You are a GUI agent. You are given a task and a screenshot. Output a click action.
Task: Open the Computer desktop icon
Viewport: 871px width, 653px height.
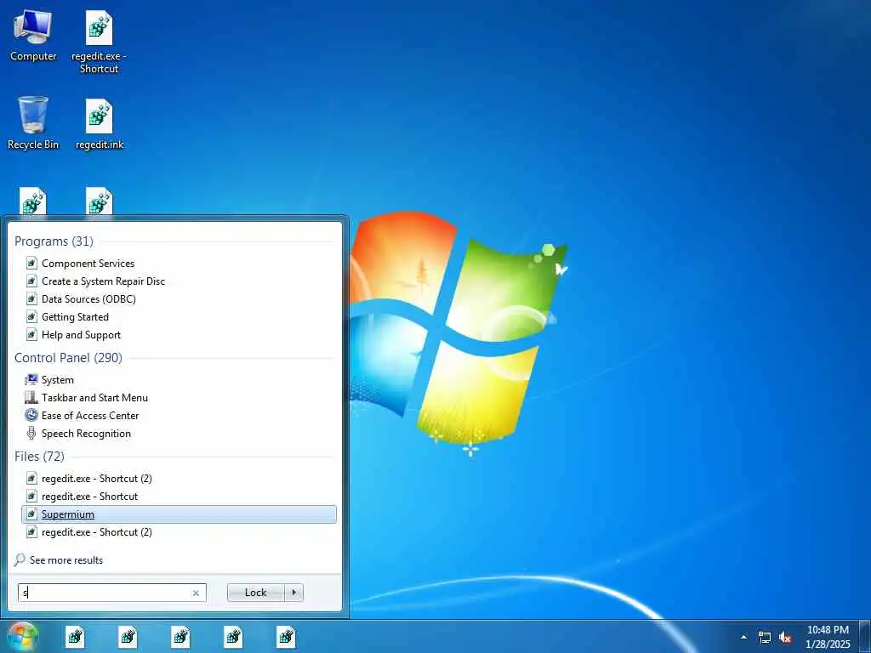click(33, 35)
